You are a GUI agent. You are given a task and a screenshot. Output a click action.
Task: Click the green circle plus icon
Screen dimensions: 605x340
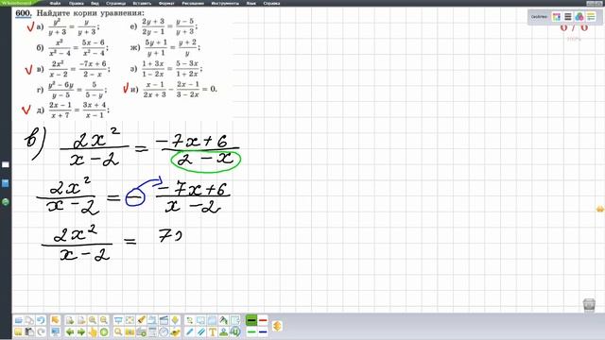[104, 331]
